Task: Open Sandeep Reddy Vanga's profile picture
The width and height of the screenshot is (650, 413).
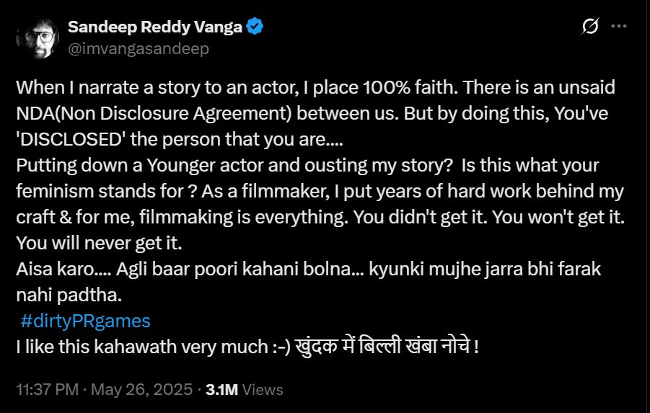Action: click(x=36, y=37)
